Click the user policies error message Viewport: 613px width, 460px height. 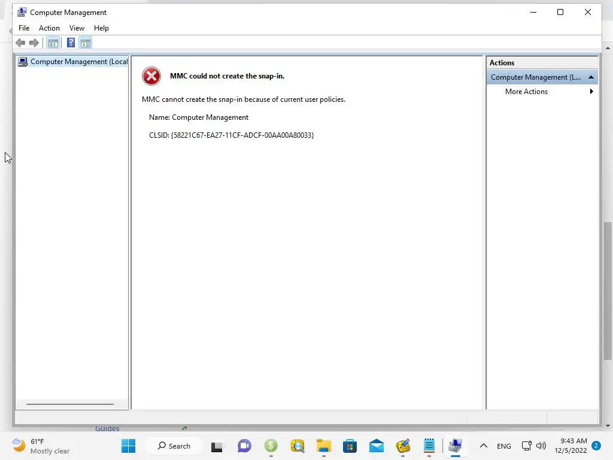coord(244,99)
